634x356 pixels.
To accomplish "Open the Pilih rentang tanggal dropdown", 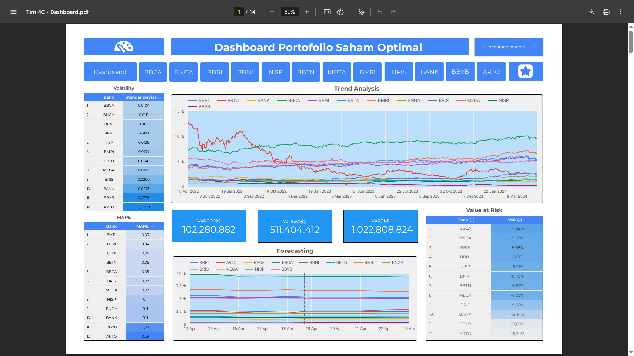I will pos(508,47).
